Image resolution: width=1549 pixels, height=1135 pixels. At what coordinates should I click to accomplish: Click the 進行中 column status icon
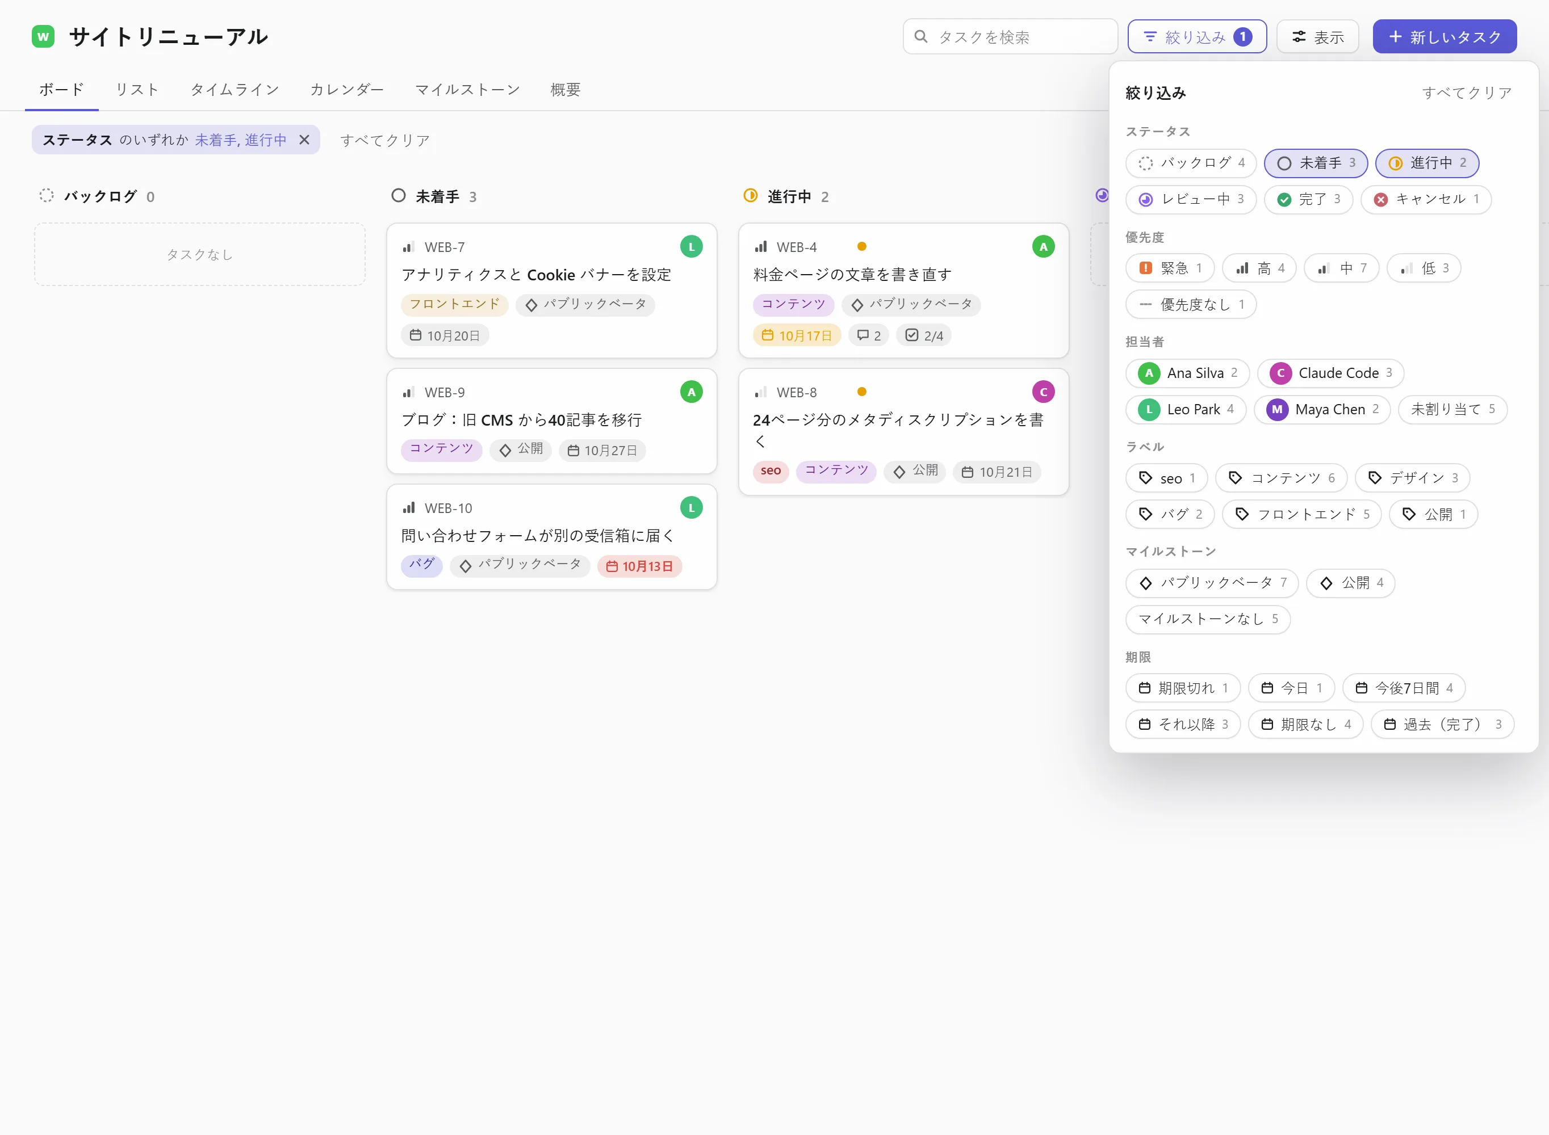click(x=750, y=196)
